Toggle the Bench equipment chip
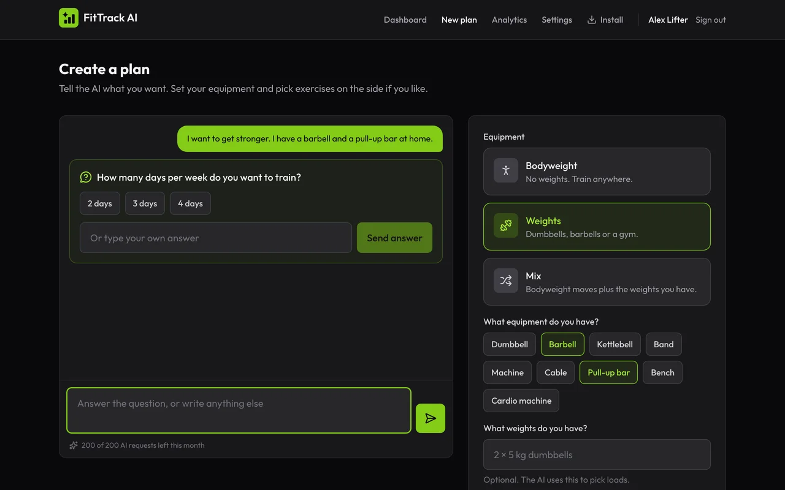The height and width of the screenshot is (490, 785). [662, 372]
